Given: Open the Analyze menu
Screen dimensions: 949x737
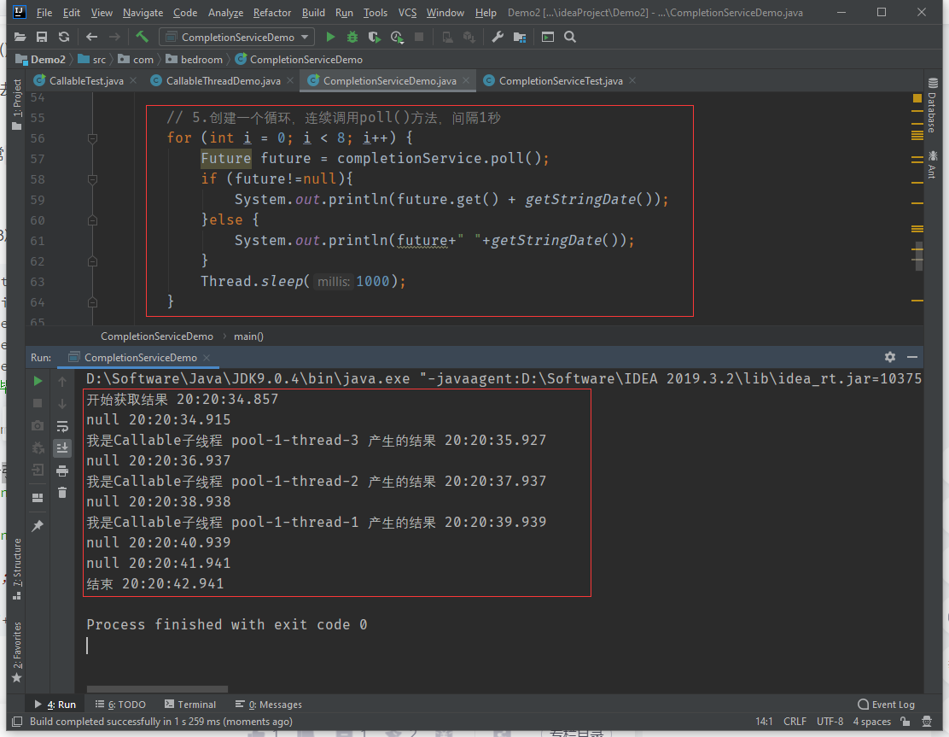Looking at the screenshot, I should tap(225, 13).
